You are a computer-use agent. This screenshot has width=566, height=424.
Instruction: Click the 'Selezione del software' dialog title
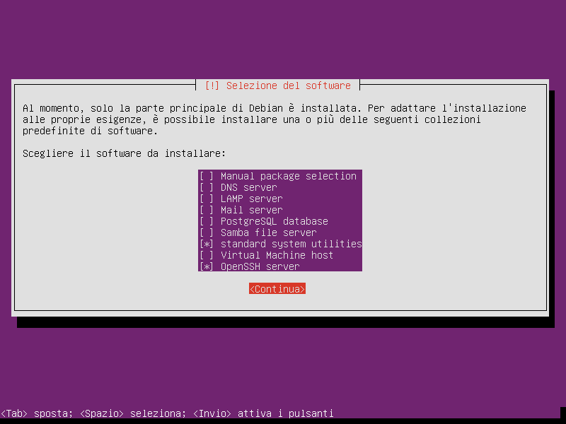tap(277, 86)
